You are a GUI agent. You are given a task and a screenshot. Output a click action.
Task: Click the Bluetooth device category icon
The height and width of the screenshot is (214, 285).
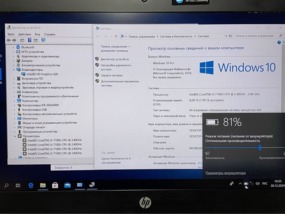click(x=18, y=47)
